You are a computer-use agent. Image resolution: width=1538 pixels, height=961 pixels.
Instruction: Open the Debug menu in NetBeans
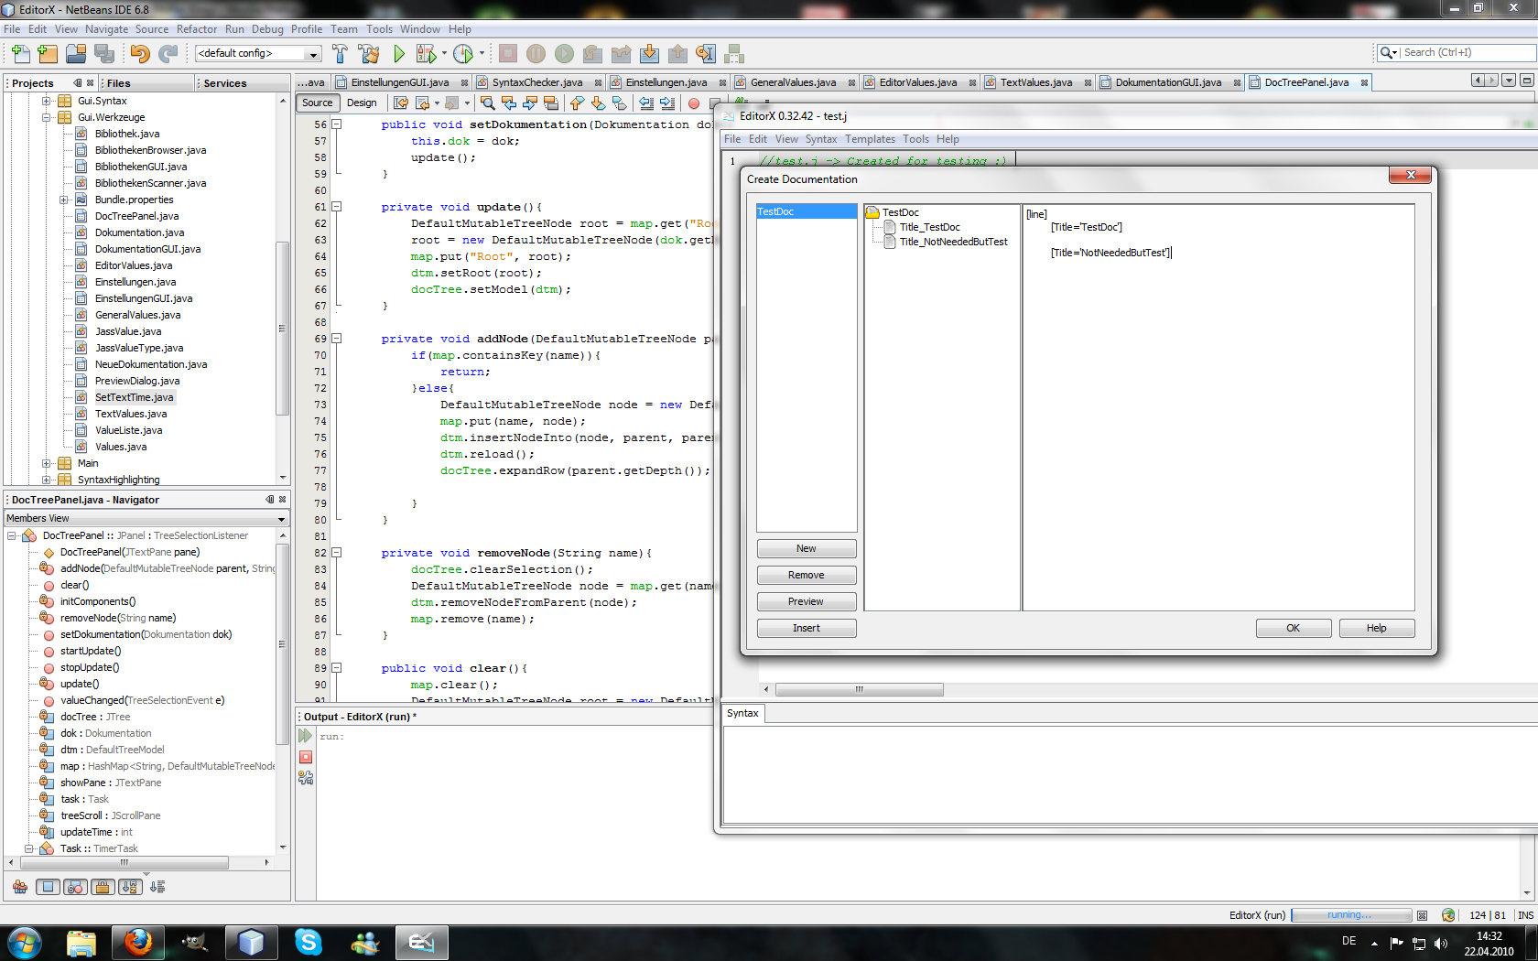pos(267,29)
